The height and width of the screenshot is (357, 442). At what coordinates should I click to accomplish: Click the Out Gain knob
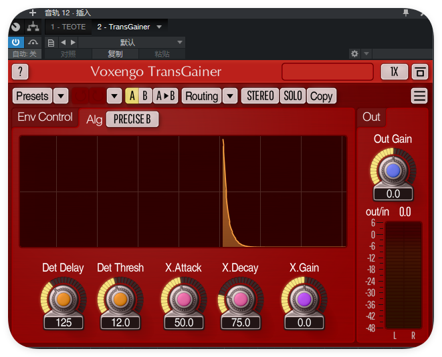393,170
